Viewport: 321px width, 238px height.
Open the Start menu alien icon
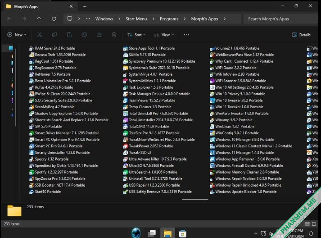[136, 233]
